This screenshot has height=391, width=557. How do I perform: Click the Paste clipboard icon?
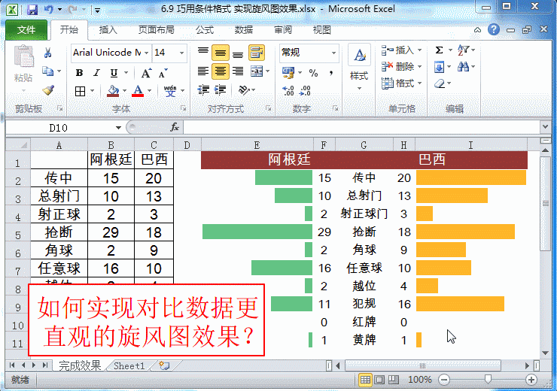tap(24, 56)
